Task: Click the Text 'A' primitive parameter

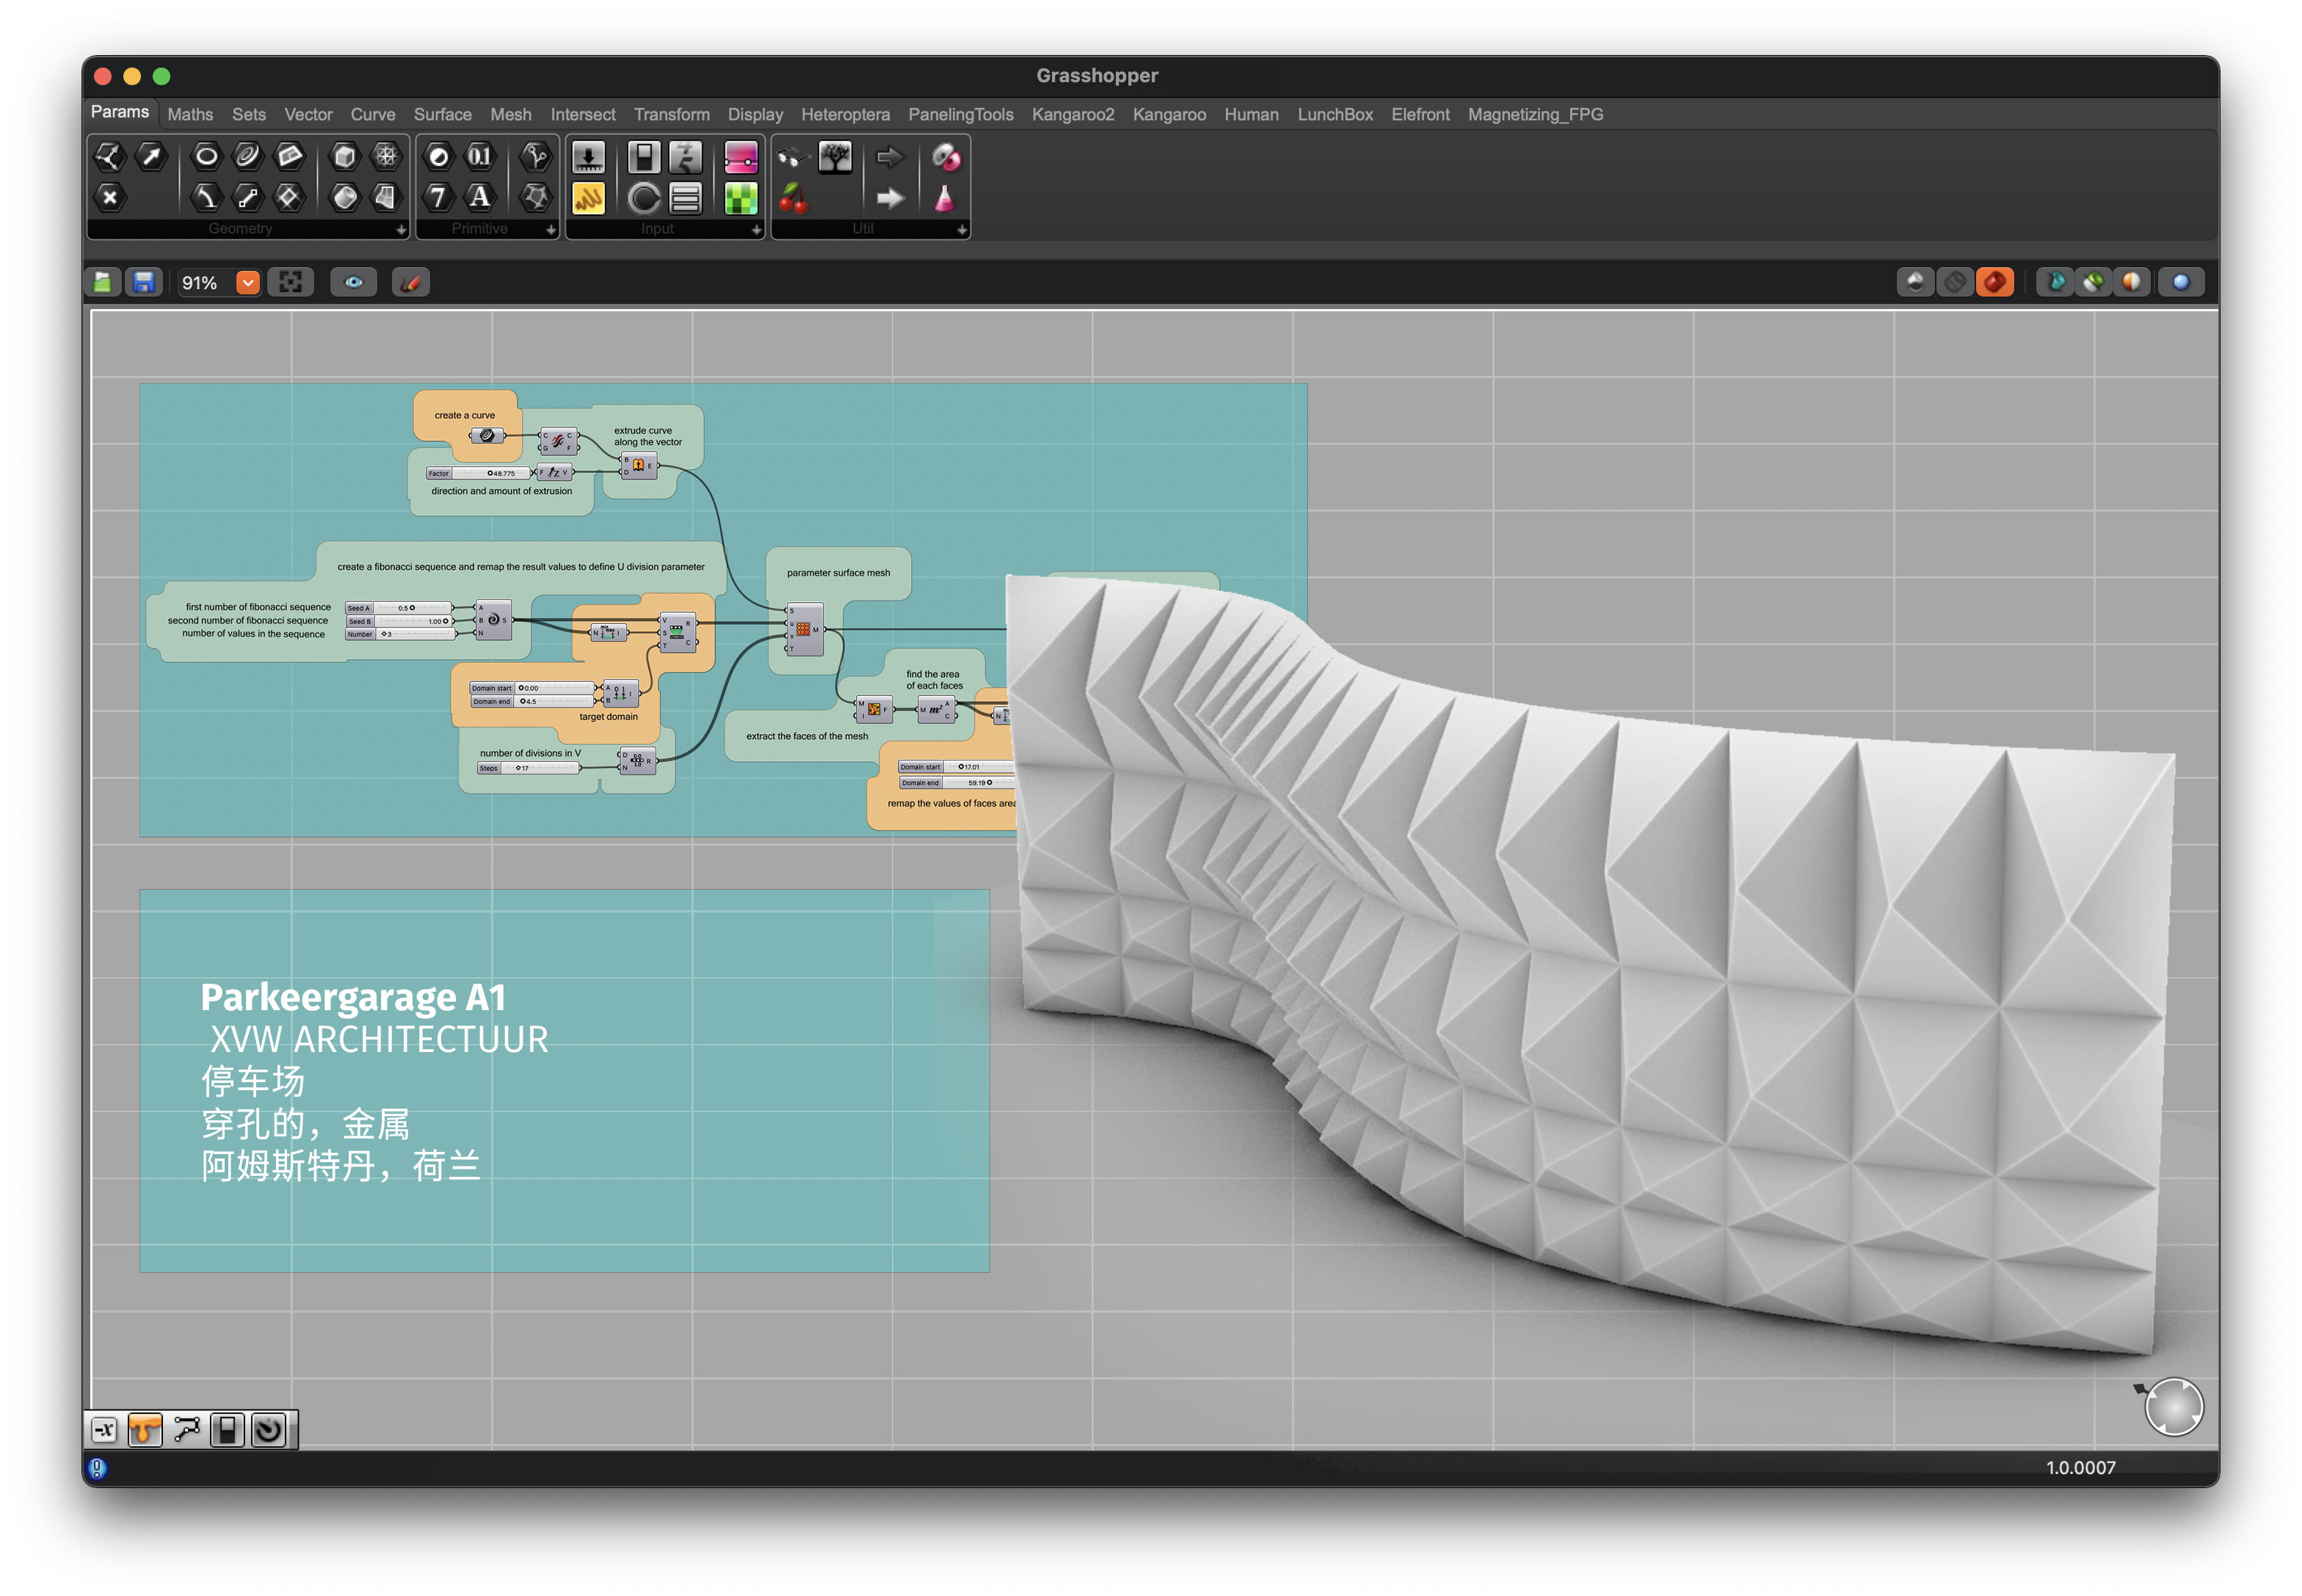Action: [x=480, y=197]
